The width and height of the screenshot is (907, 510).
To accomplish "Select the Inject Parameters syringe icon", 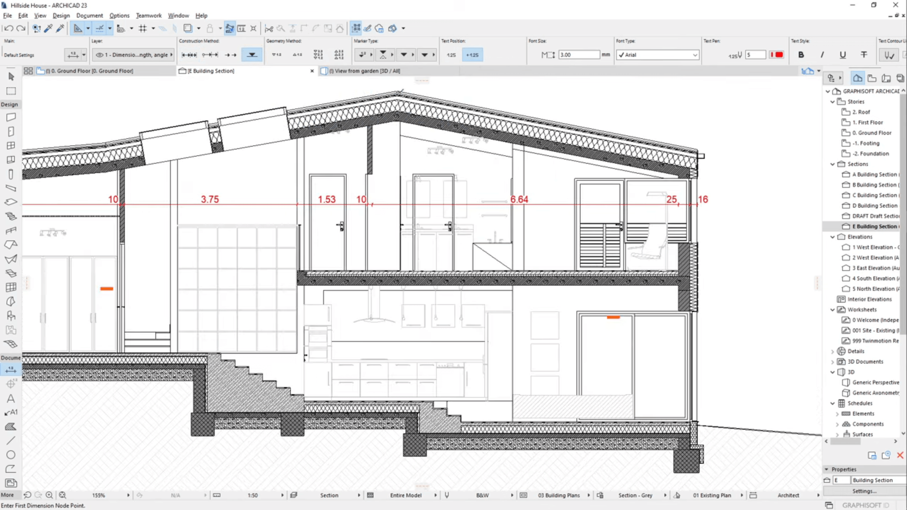I will 60,28.
